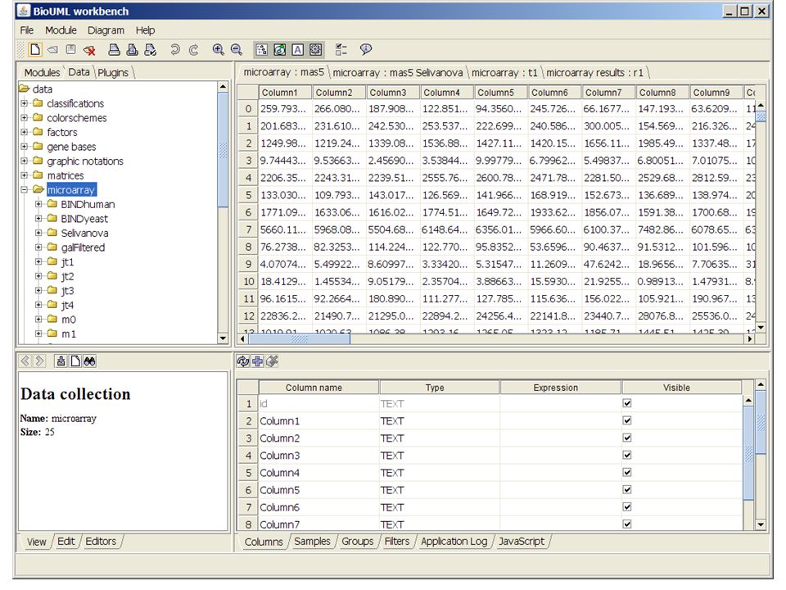Expand the BINDhuman subfolder
The image size is (786, 590).
[38, 204]
